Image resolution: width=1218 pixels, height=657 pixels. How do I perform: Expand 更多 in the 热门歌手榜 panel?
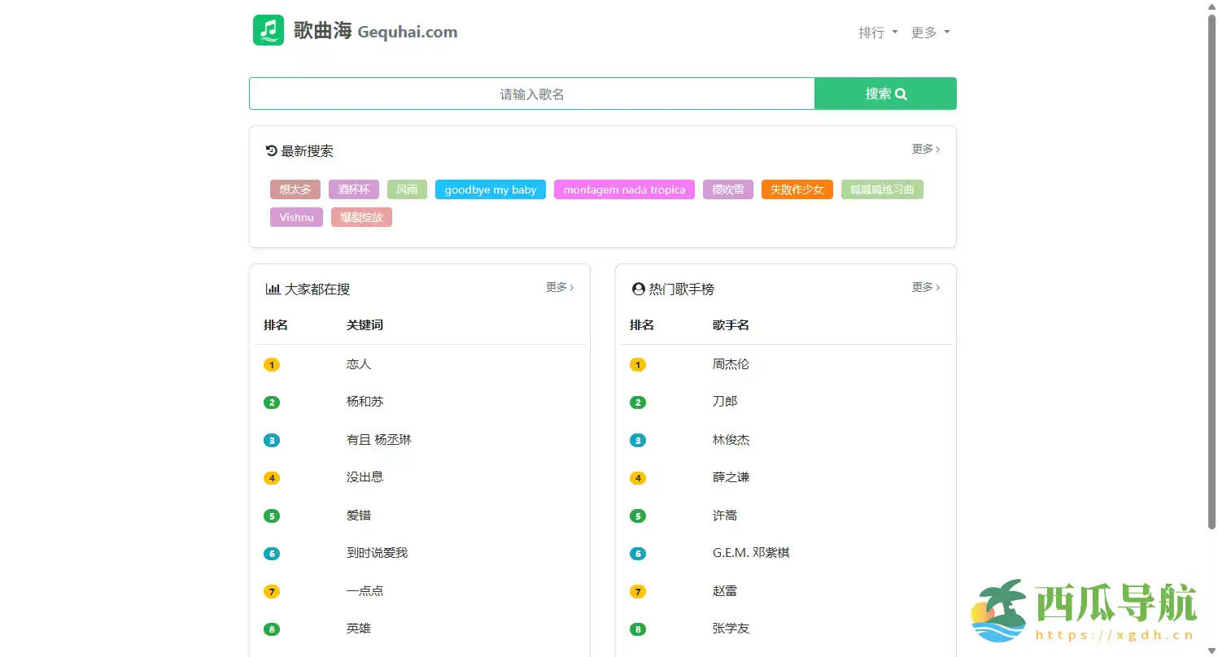coord(925,287)
